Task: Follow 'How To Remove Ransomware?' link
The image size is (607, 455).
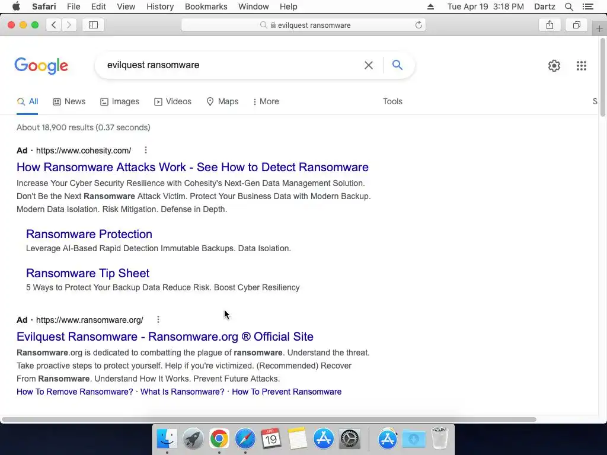Action: (75, 392)
